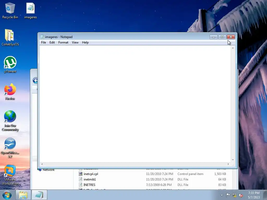Click Notepad title bar document icon
This screenshot has height=200, width=267.
point(42,37)
